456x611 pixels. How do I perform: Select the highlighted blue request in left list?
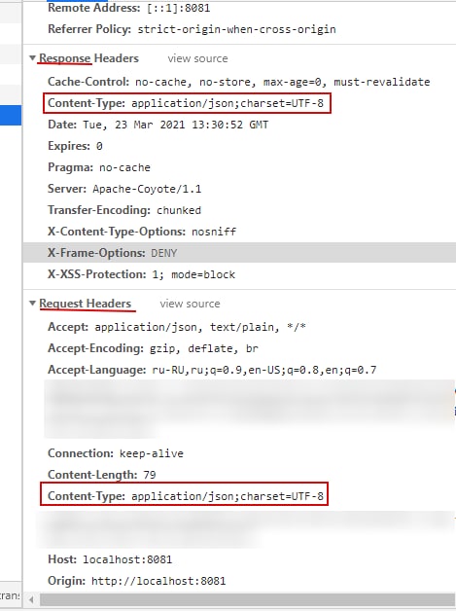[11, 116]
